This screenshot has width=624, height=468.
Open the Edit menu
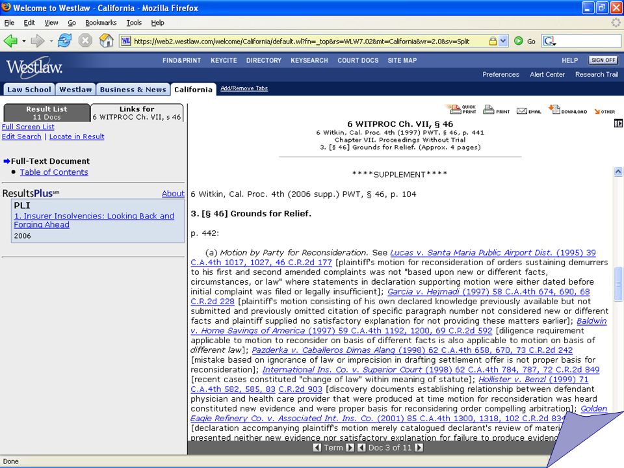coord(29,23)
